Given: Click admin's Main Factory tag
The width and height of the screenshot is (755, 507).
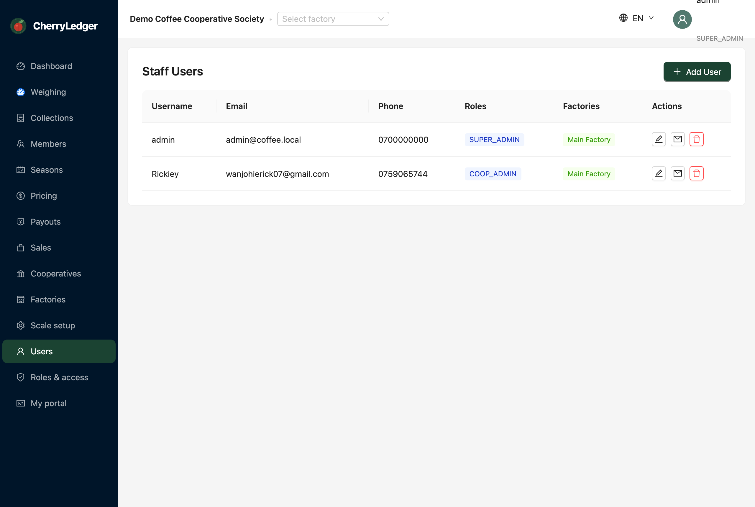Looking at the screenshot, I should click(589, 140).
